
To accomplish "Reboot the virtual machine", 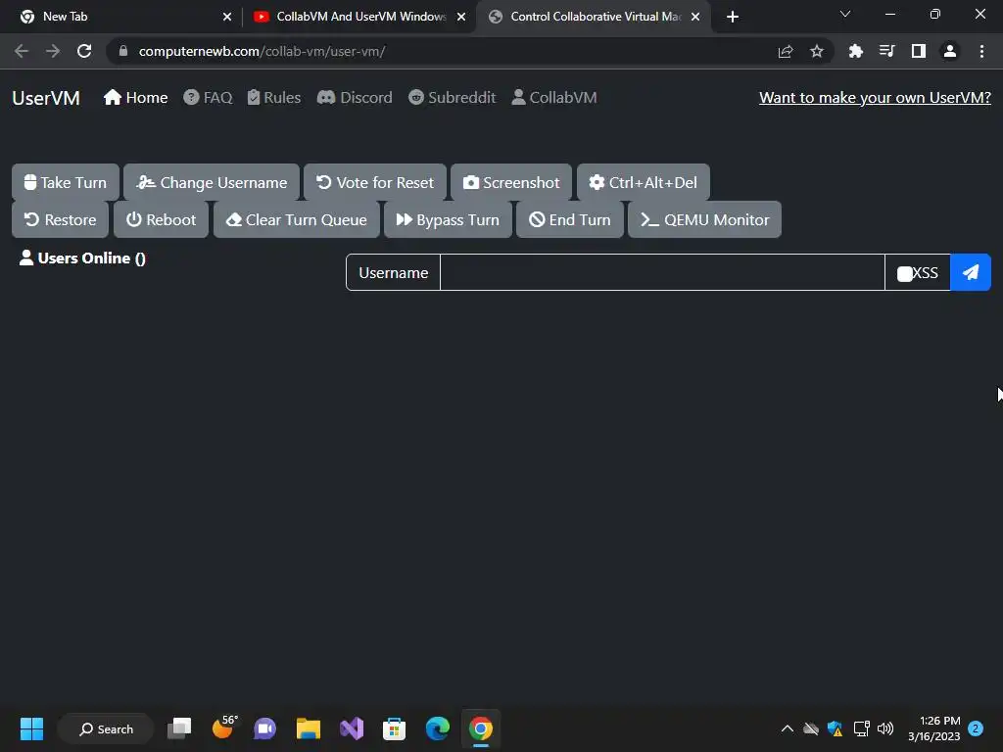I will tap(162, 219).
